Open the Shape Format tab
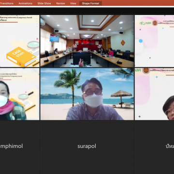The image size is (174, 174). click(90, 3)
